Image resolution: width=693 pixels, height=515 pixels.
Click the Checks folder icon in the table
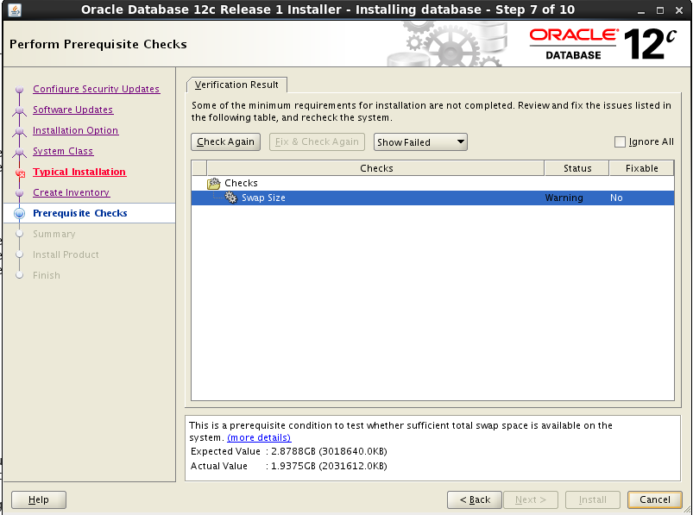point(214,183)
